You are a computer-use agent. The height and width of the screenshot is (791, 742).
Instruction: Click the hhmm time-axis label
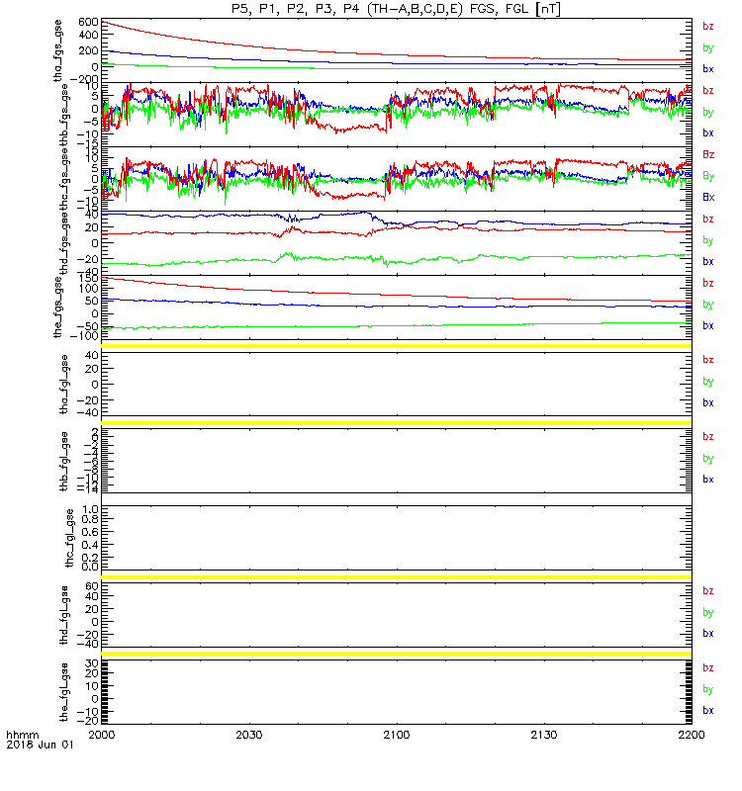pyautogui.click(x=22, y=735)
